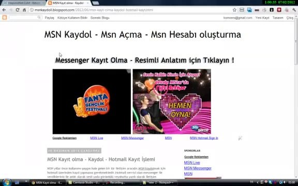This screenshot has width=298, height=186.
Task: Click the edit pencil-wrench widget icon
Action: click(240, 138)
